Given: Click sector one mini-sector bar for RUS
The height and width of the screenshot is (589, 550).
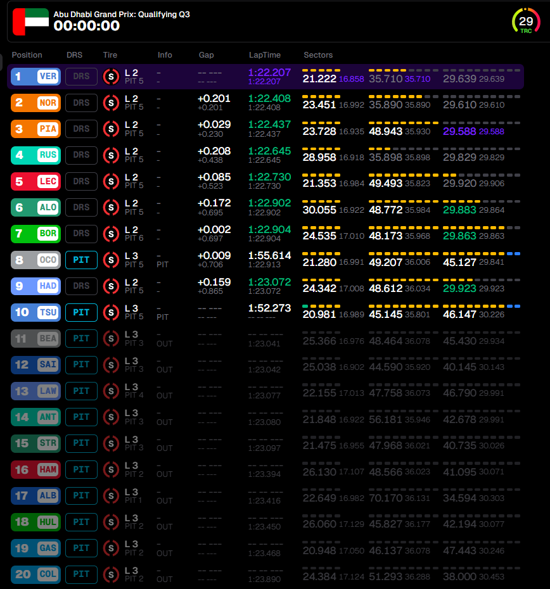Looking at the screenshot, I should 321,149.
